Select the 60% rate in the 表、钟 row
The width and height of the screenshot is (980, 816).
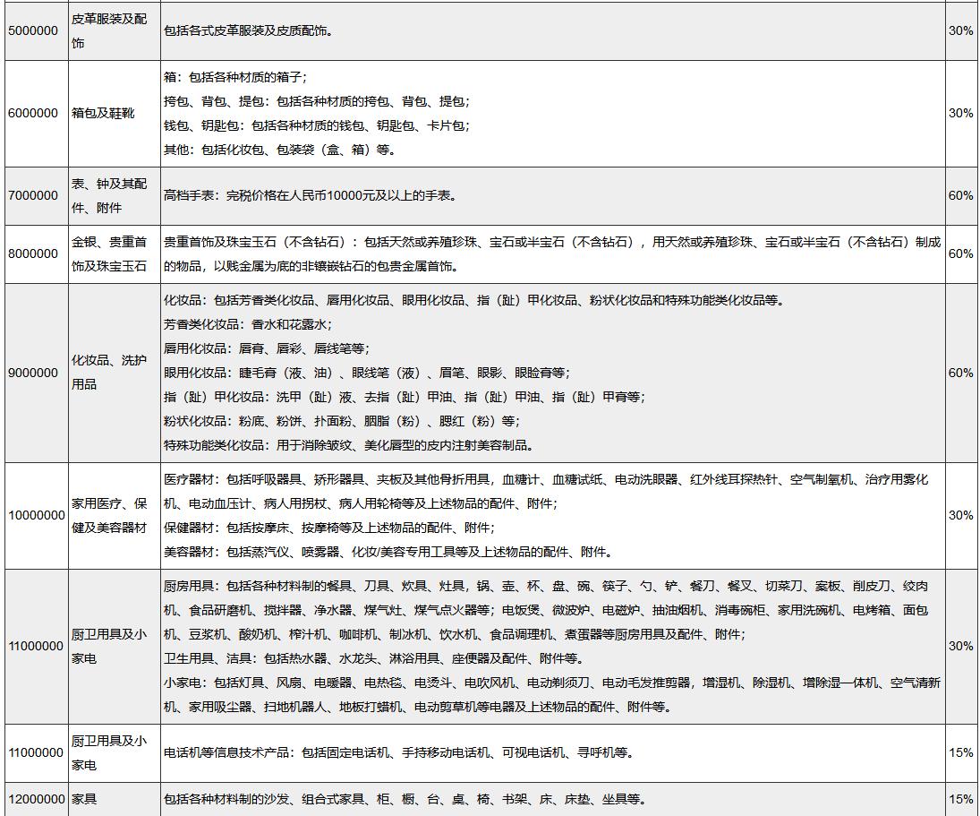click(x=960, y=196)
